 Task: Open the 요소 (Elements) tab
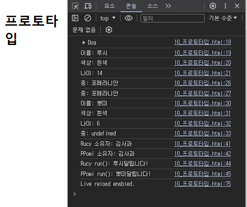pyautogui.click(x=109, y=6)
